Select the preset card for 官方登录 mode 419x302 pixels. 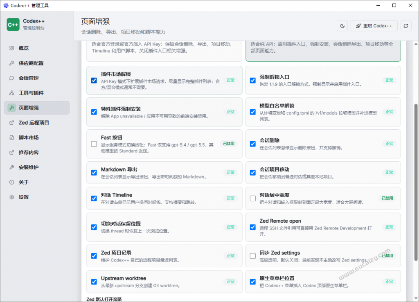[164, 51]
